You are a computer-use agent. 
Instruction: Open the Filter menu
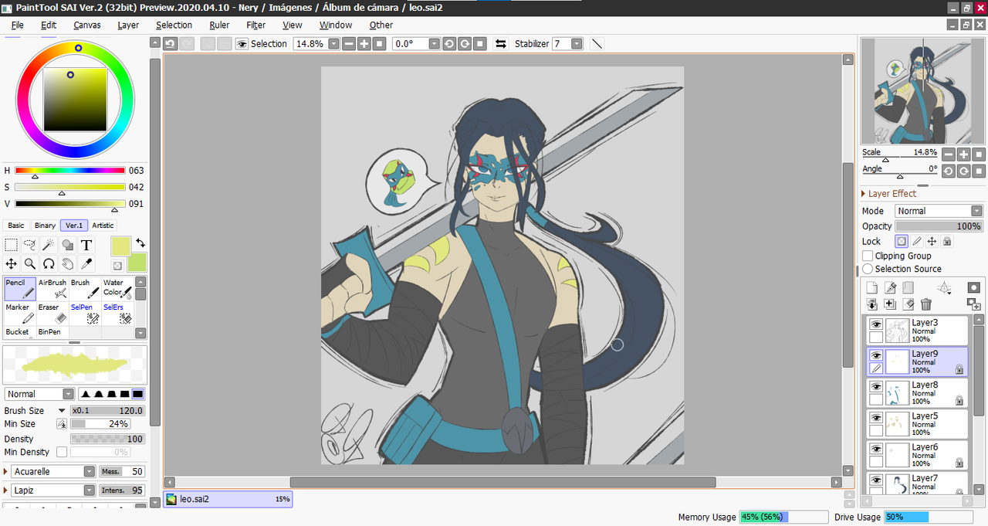point(256,25)
